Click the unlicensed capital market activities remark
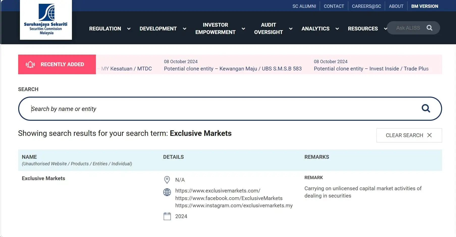This screenshot has height=237, width=456. (363, 192)
